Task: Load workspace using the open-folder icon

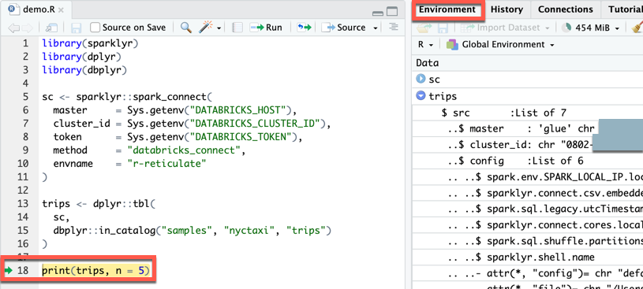Action: point(424,28)
